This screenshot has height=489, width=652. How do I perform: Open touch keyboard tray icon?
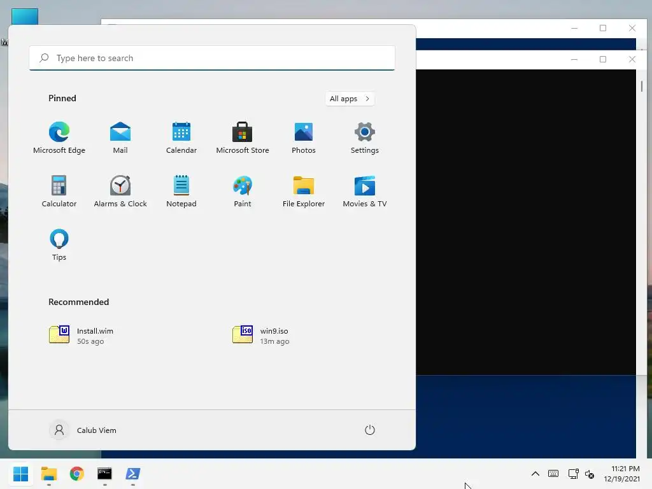point(553,474)
